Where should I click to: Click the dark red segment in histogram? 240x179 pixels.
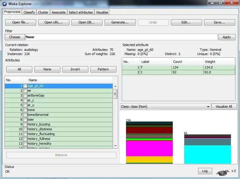click(x=149, y=130)
